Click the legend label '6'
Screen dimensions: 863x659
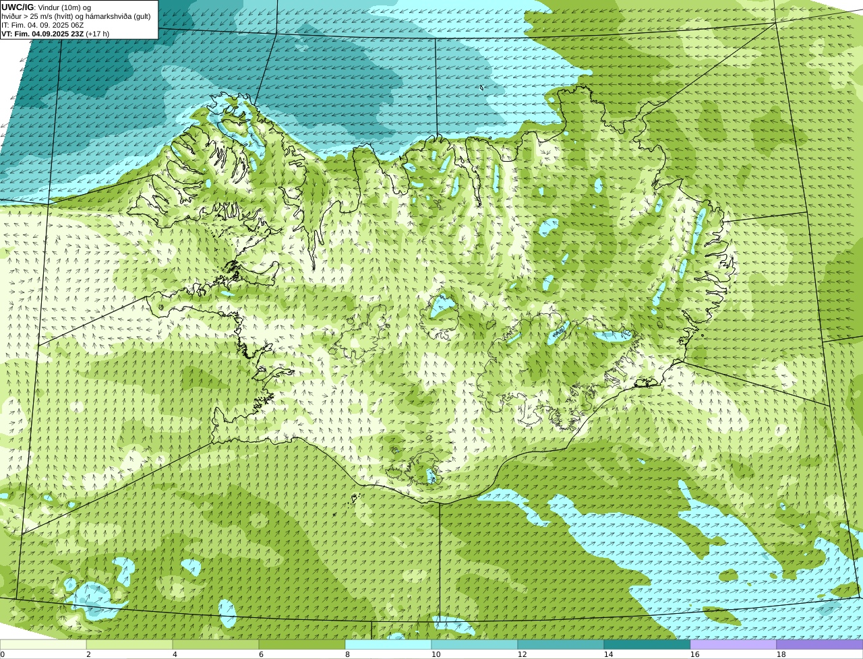261,654
